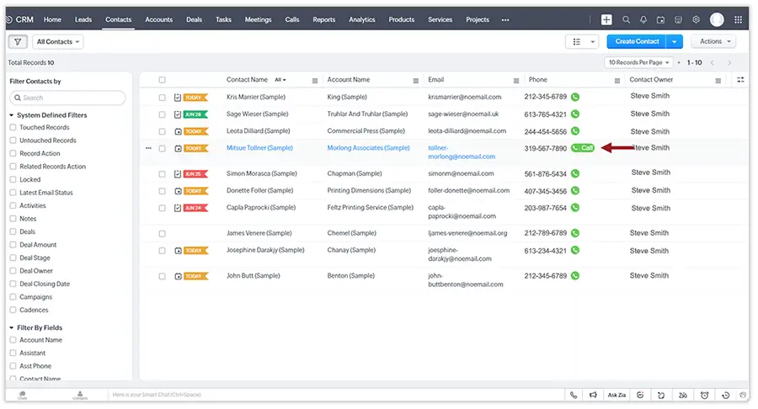Open Mitsue Tollner (Sample) contact link

click(x=259, y=148)
